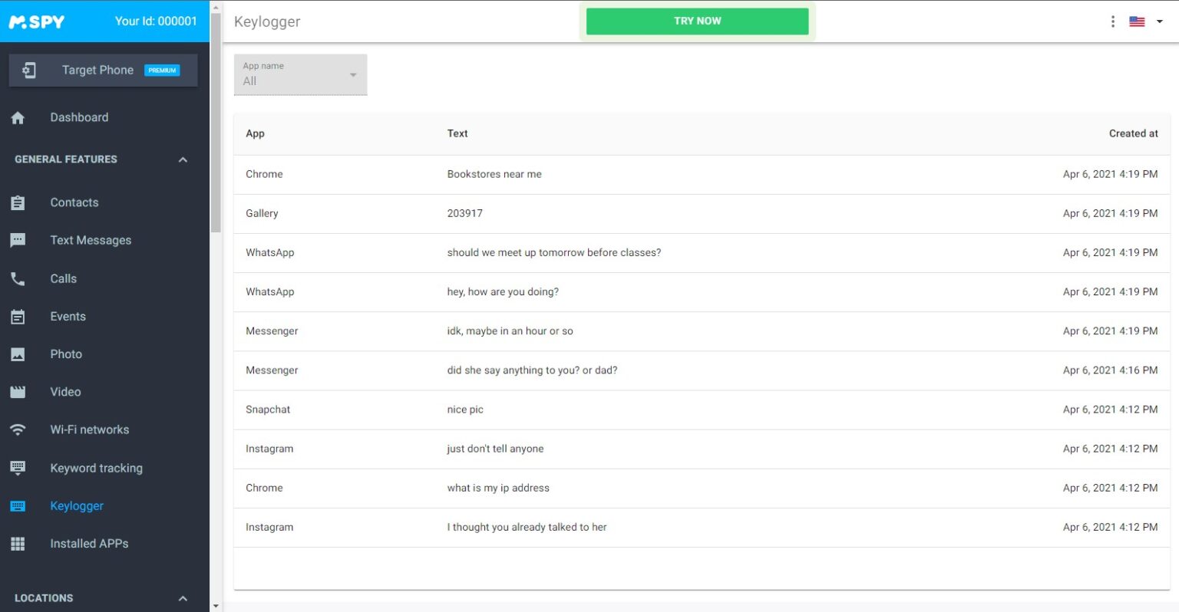This screenshot has width=1179, height=612.
Task: Click the Target Phone premium button
Action: click(103, 70)
